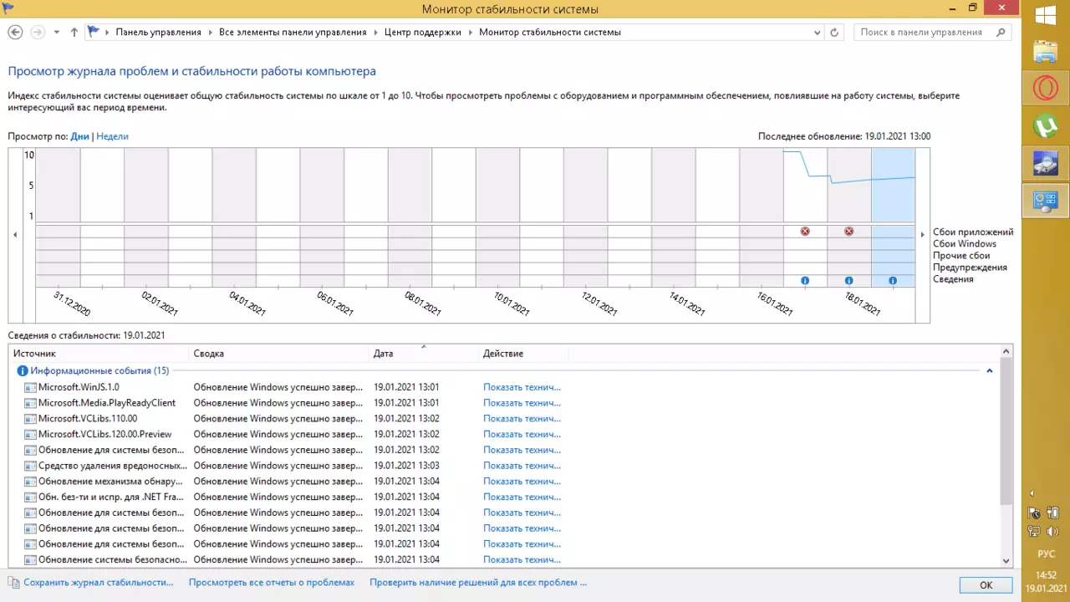Show technical details for Microsoft.WinJS.1.0
Viewport: 1070px width, 602px height.
coord(522,387)
